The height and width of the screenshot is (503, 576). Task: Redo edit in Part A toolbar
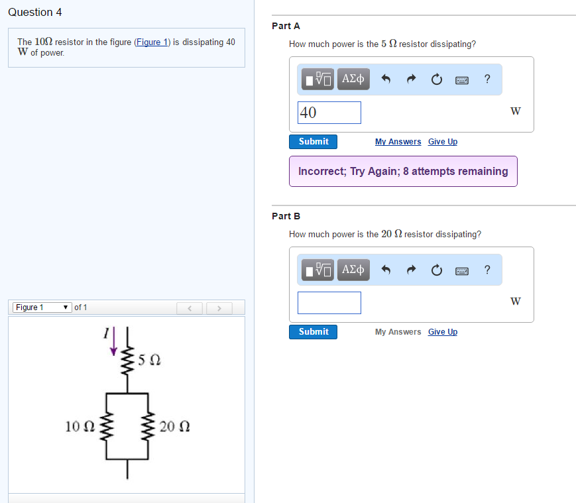411,79
